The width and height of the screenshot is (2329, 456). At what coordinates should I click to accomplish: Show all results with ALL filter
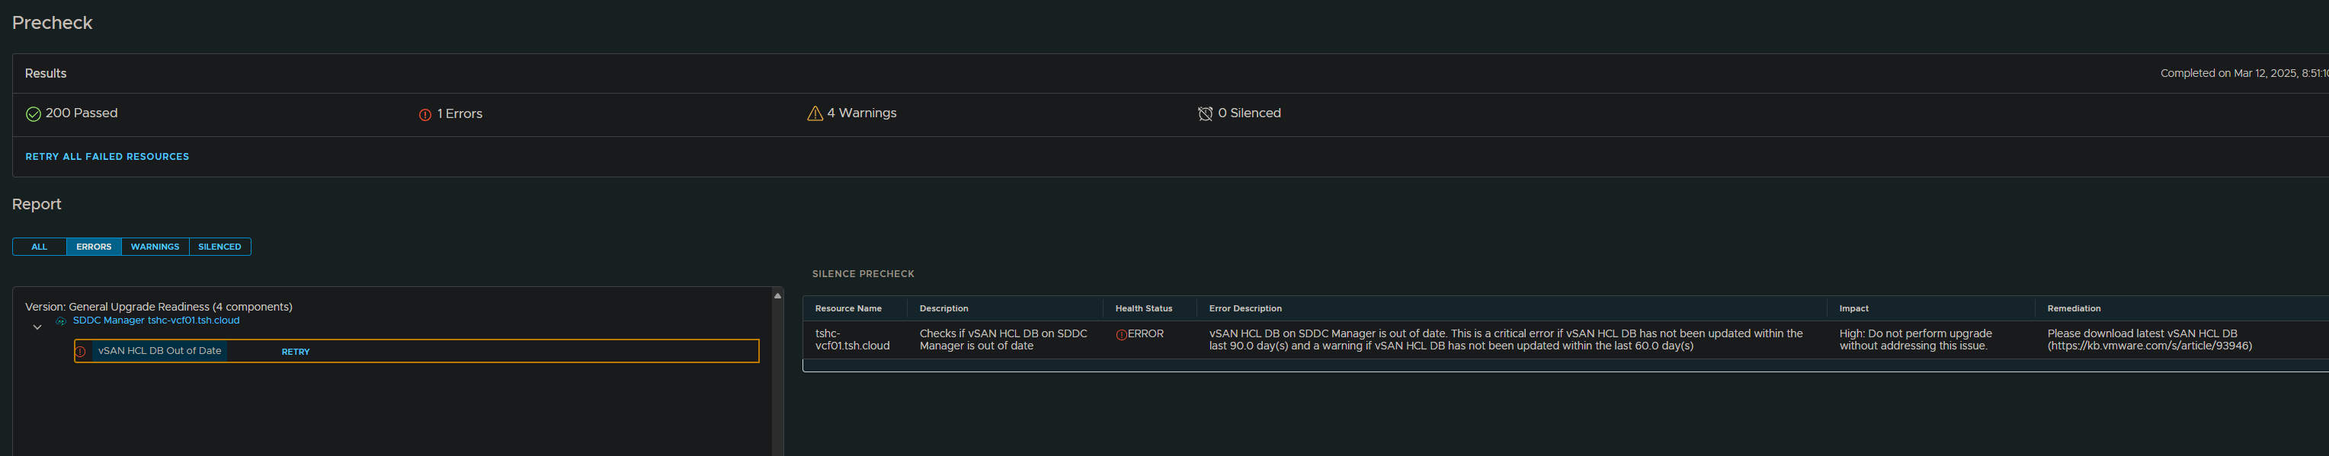pyautogui.click(x=39, y=247)
